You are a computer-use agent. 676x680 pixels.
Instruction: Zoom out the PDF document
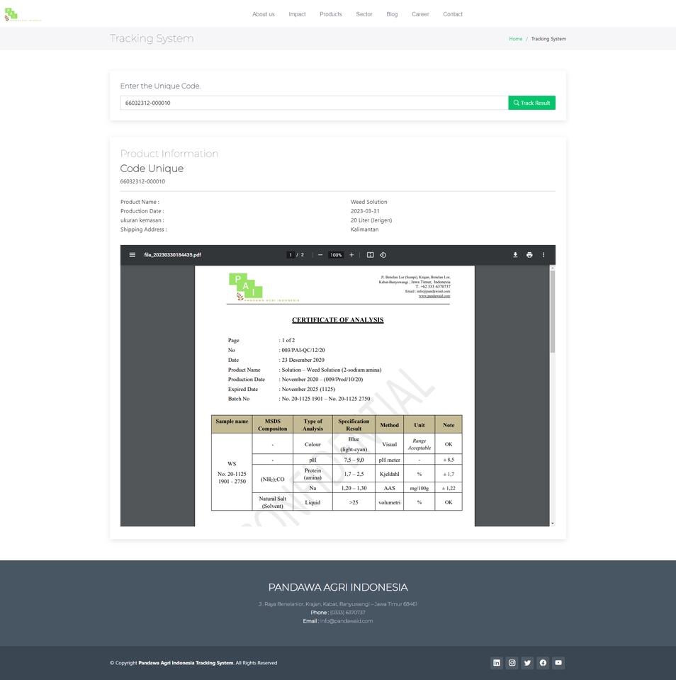click(320, 255)
